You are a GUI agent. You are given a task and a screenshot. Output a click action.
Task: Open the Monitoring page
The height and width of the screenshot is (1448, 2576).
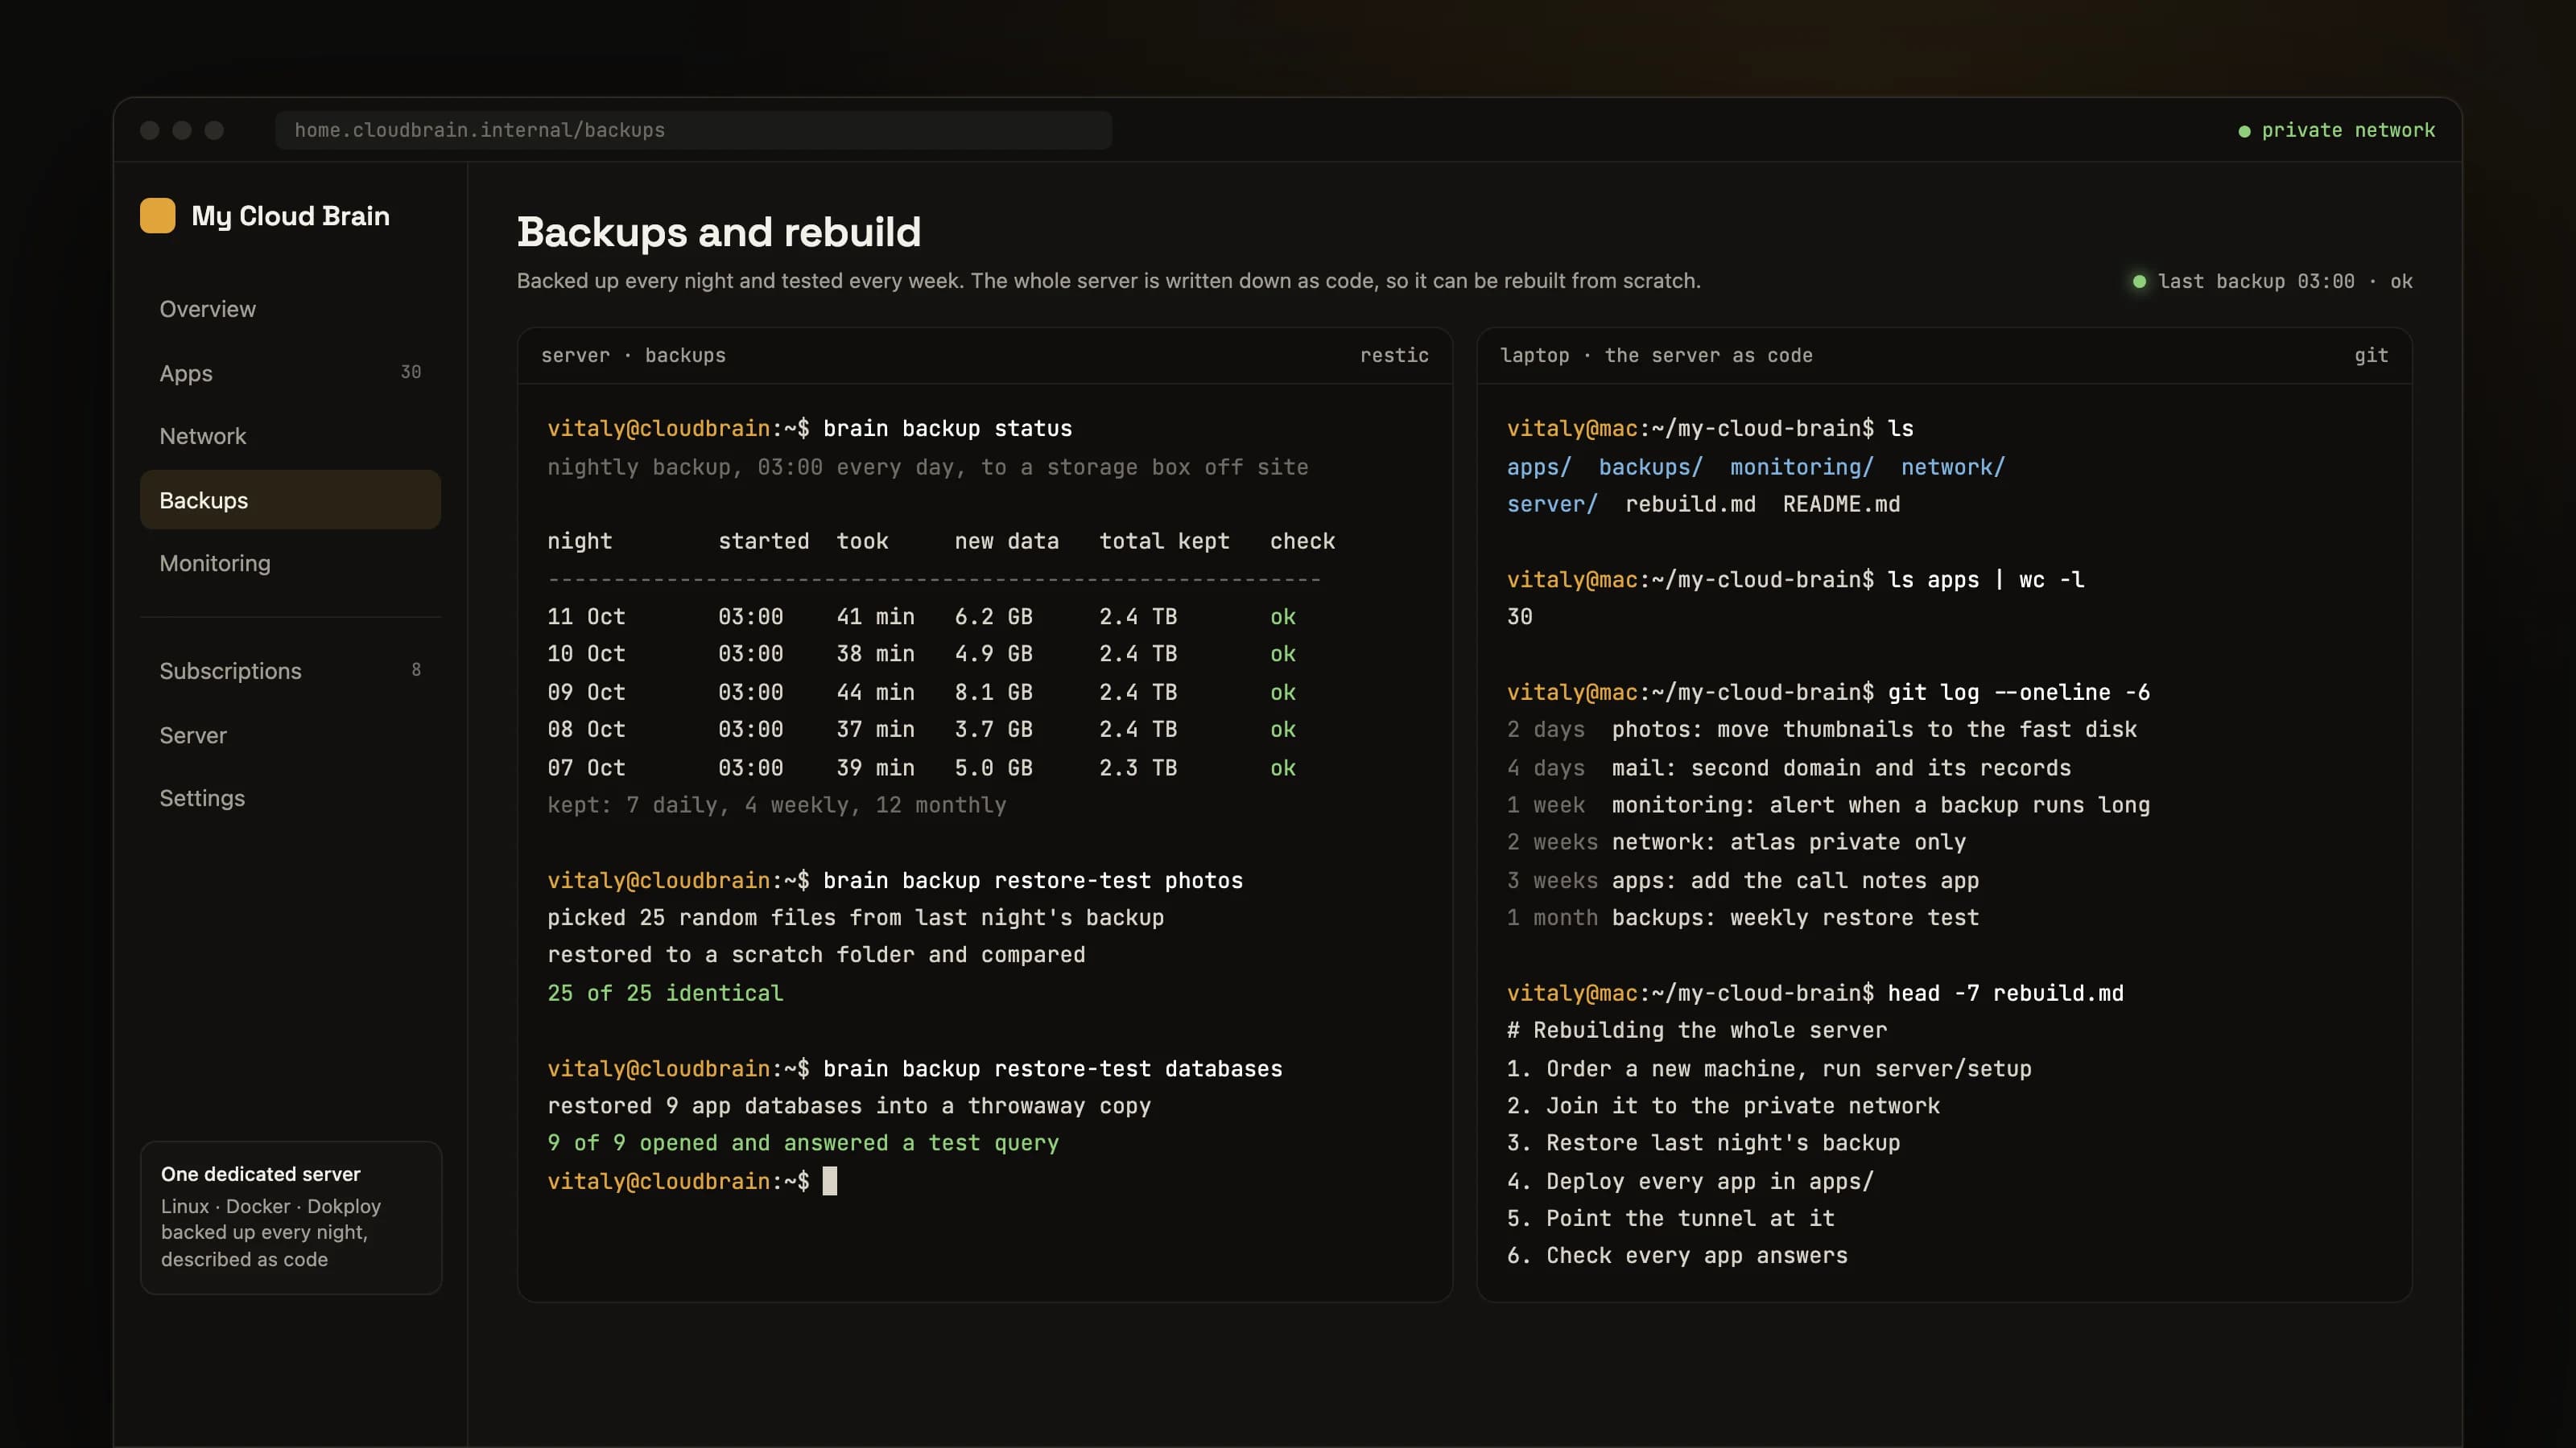(290, 562)
